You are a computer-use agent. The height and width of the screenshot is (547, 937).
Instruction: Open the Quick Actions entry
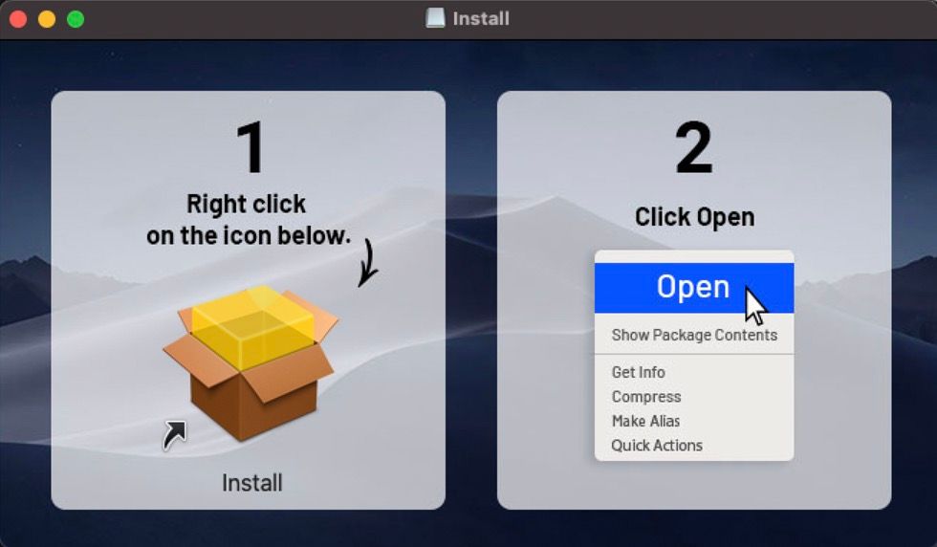tap(657, 446)
